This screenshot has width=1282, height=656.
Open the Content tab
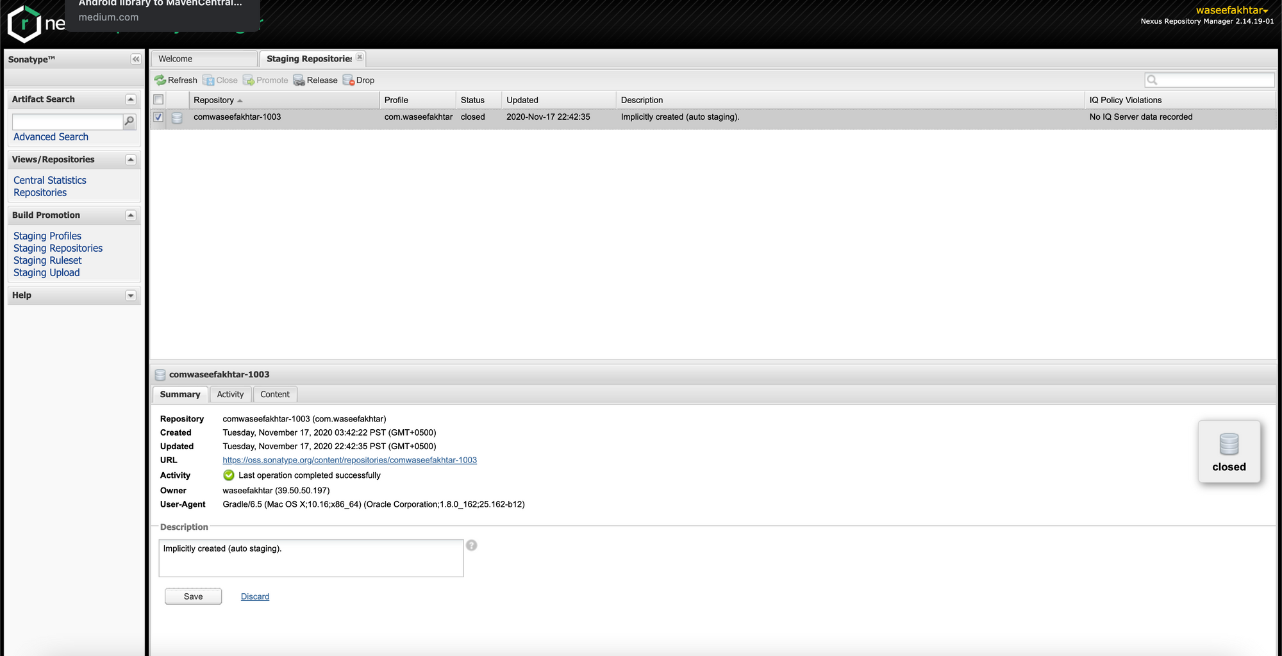(x=275, y=395)
